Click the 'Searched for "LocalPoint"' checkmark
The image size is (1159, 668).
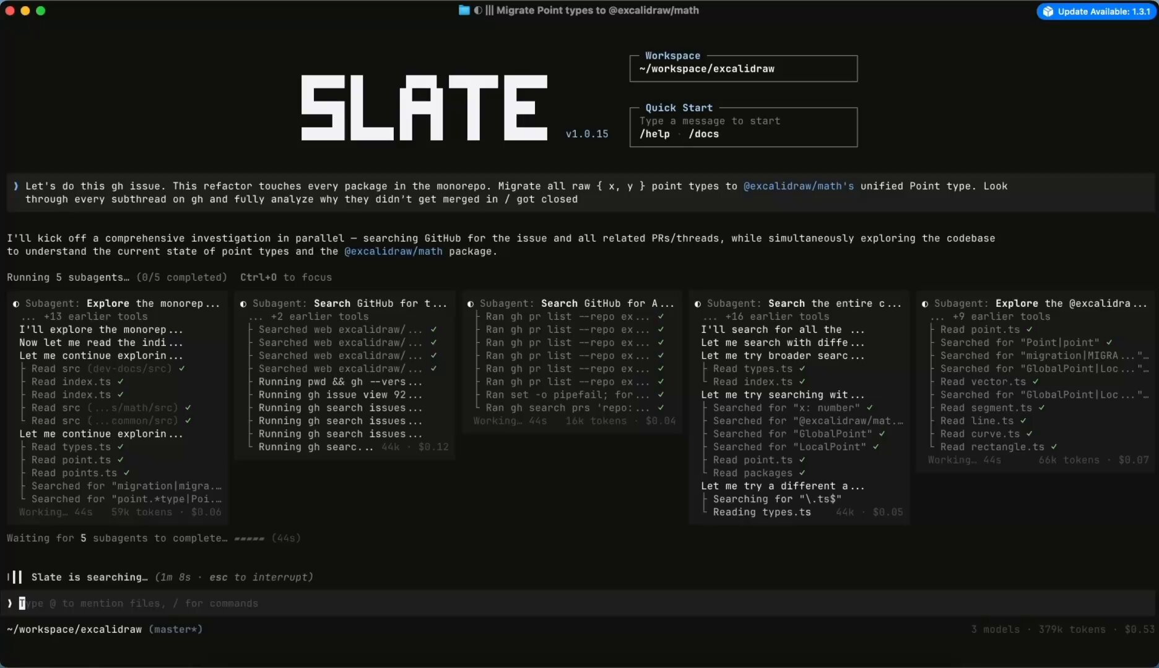876,447
